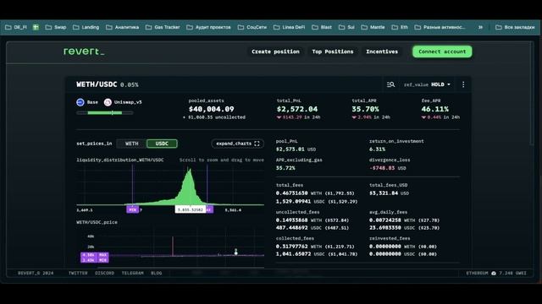Go to home via the revert logo
The image size is (542, 304).
pyautogui.click(x=84, y=52)
